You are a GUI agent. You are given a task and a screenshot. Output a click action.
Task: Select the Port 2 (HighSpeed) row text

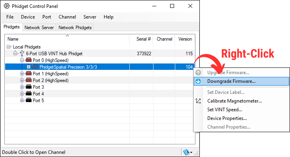point(51,80)
